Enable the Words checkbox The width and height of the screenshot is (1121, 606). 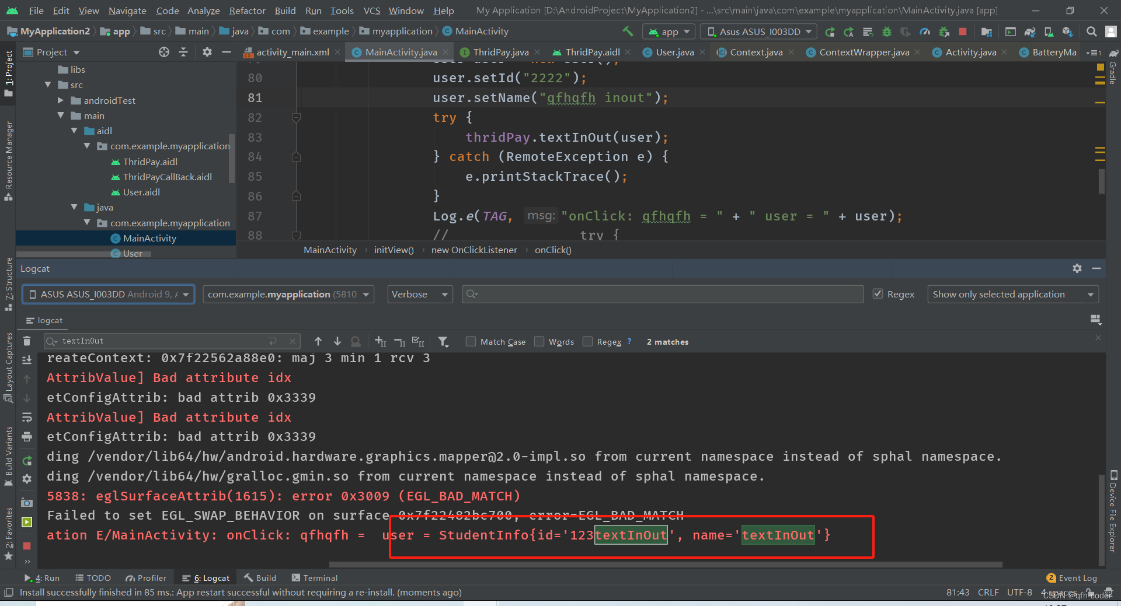pyautogui.click(x=539, y=341)
